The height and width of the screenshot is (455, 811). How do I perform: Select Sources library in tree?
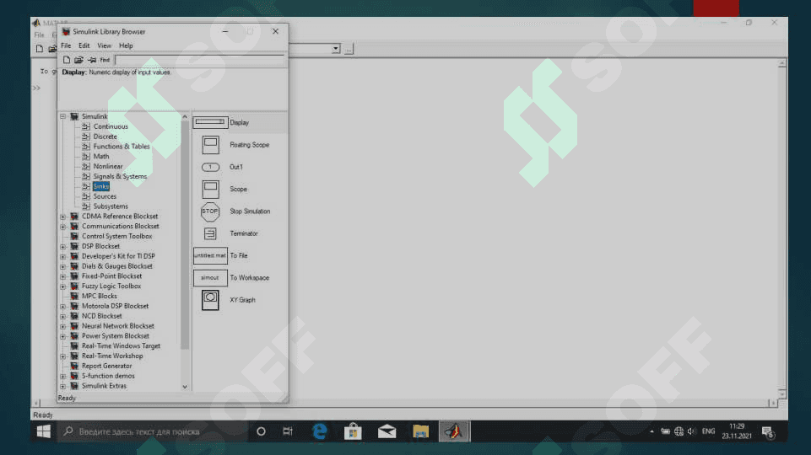click(105, 196)
